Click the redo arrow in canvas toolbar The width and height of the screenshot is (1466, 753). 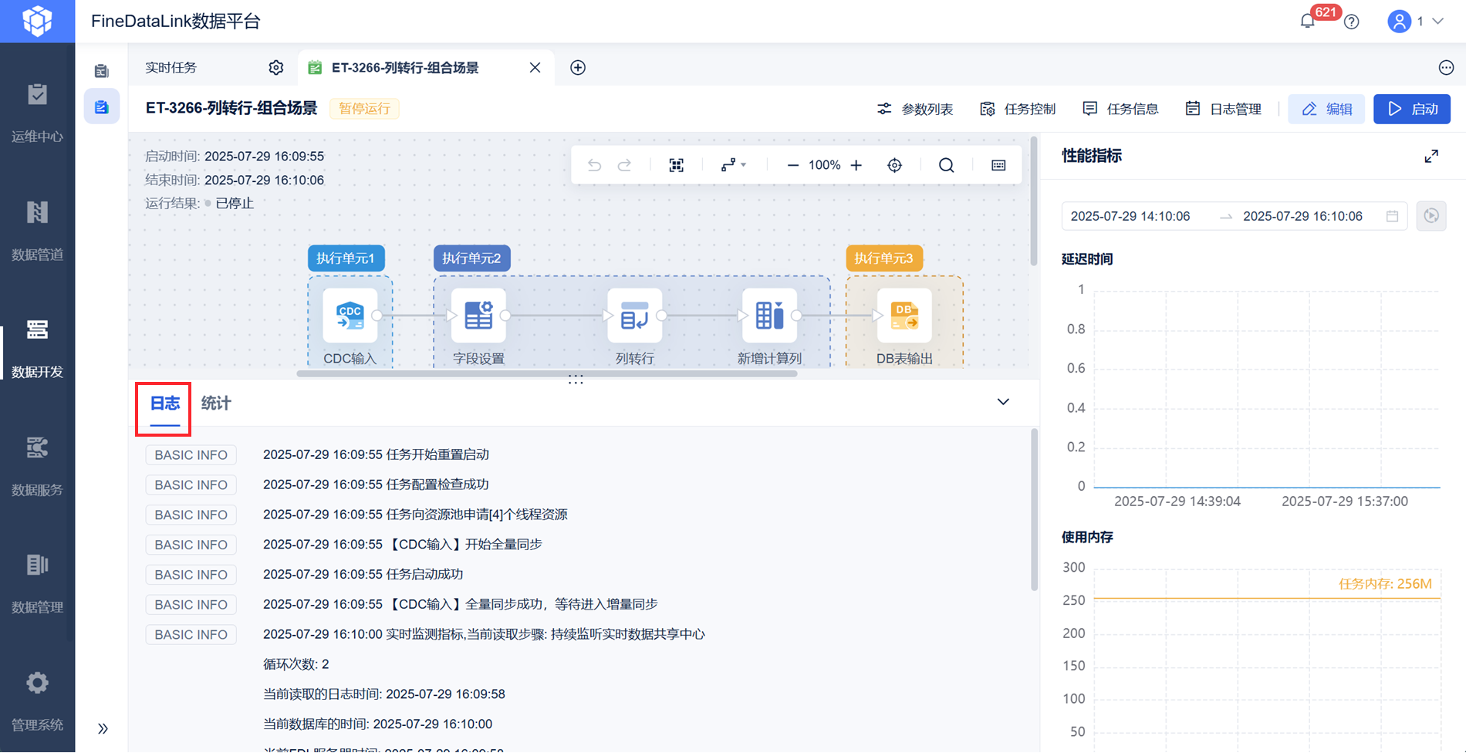(x=625, y=165)
